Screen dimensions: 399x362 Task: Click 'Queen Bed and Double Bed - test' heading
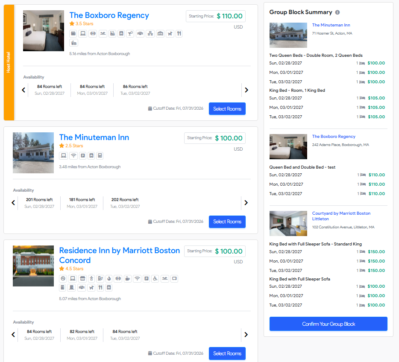pyautogui.click(x=302, y=167)
